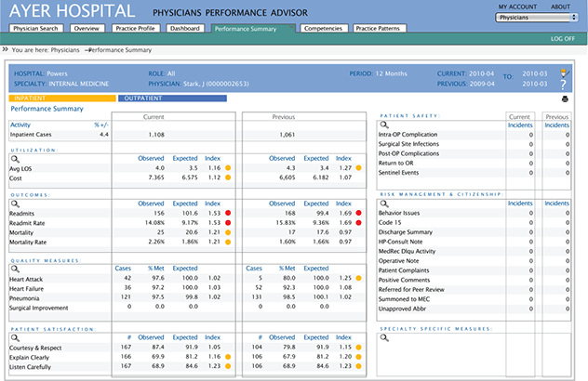Click magnifier icon in Patient Satisfaction section
This screenshot has height=381, width=588.
click(15, 337)
